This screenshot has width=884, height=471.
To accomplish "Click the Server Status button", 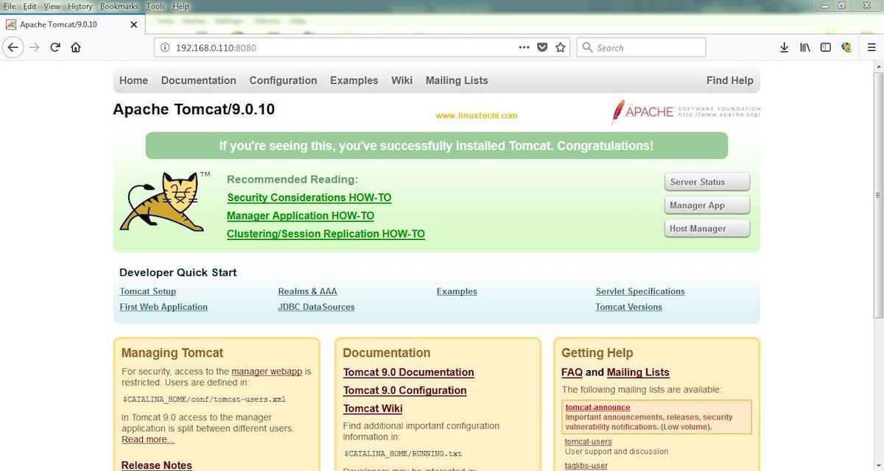I will (706, 182).
